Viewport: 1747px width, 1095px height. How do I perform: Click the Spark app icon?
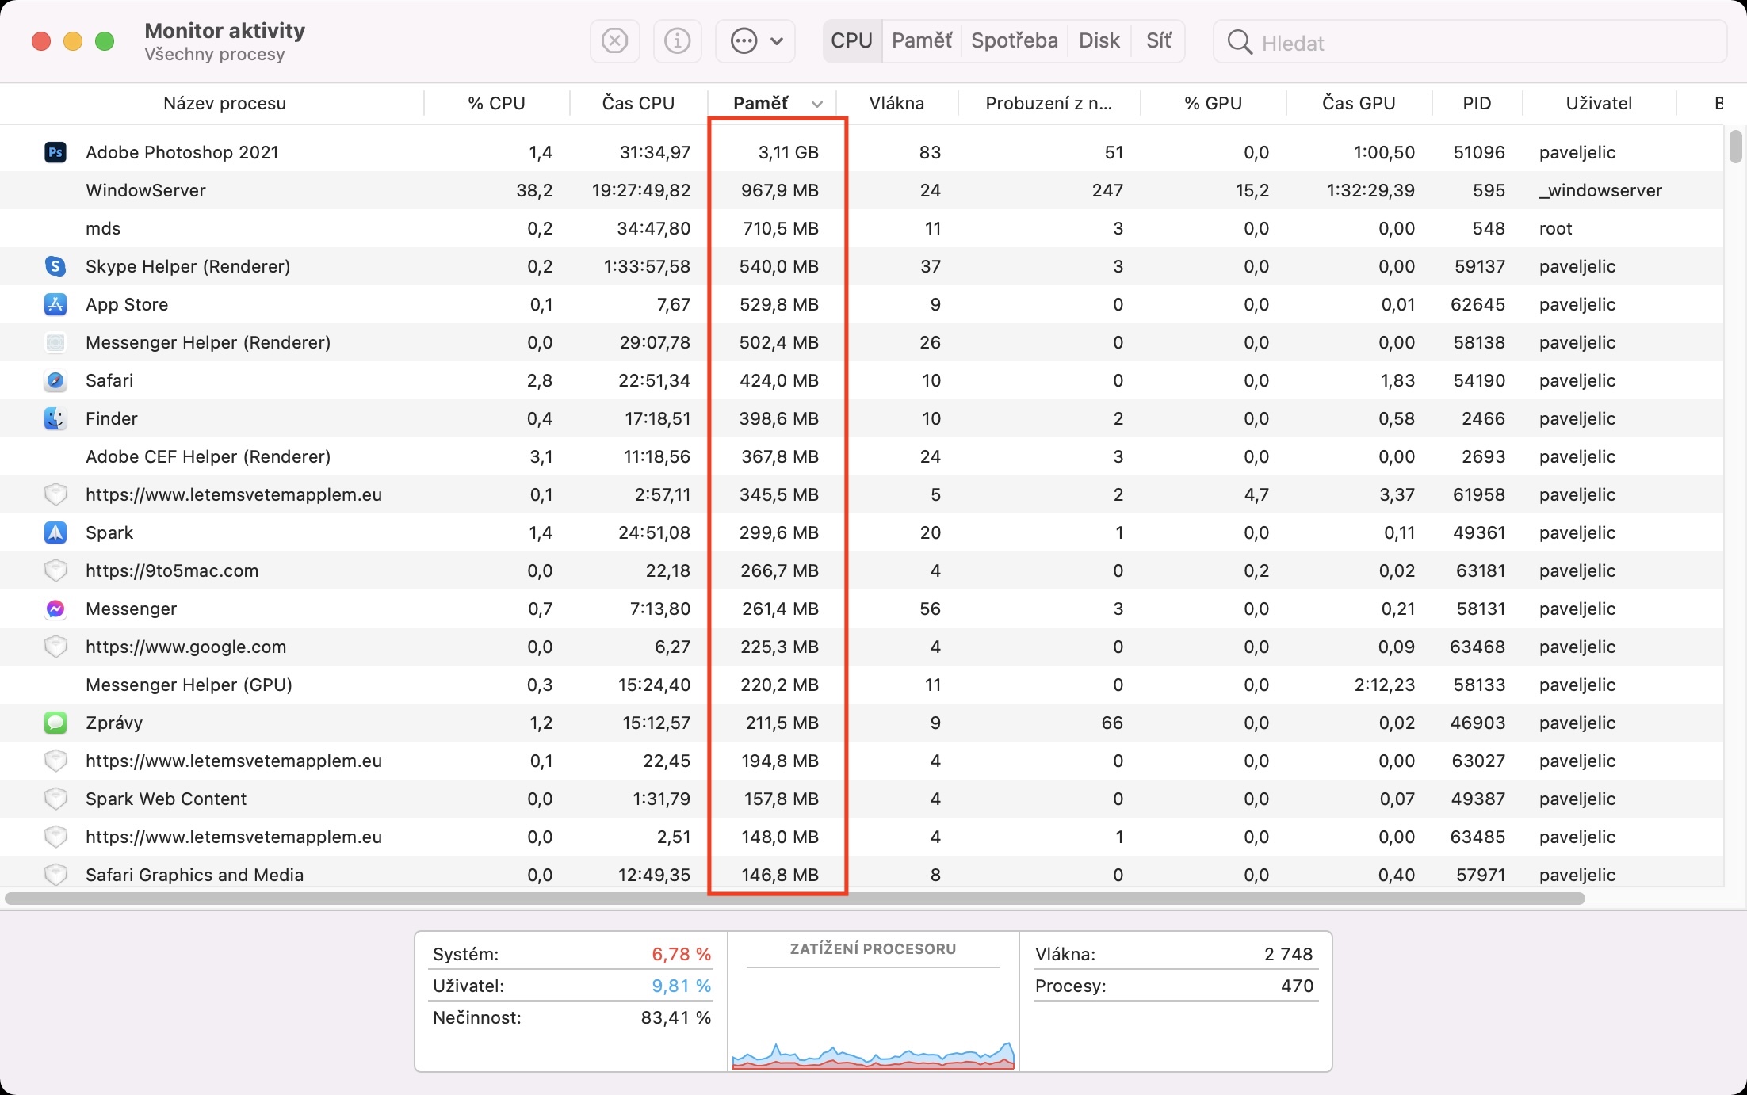click(x=55, y=532)
